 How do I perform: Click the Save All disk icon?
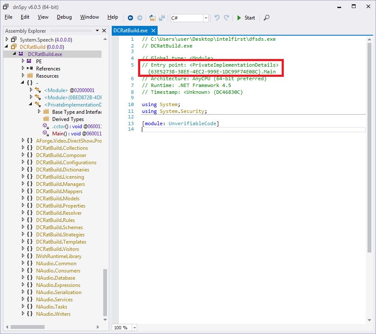point(162,18)
